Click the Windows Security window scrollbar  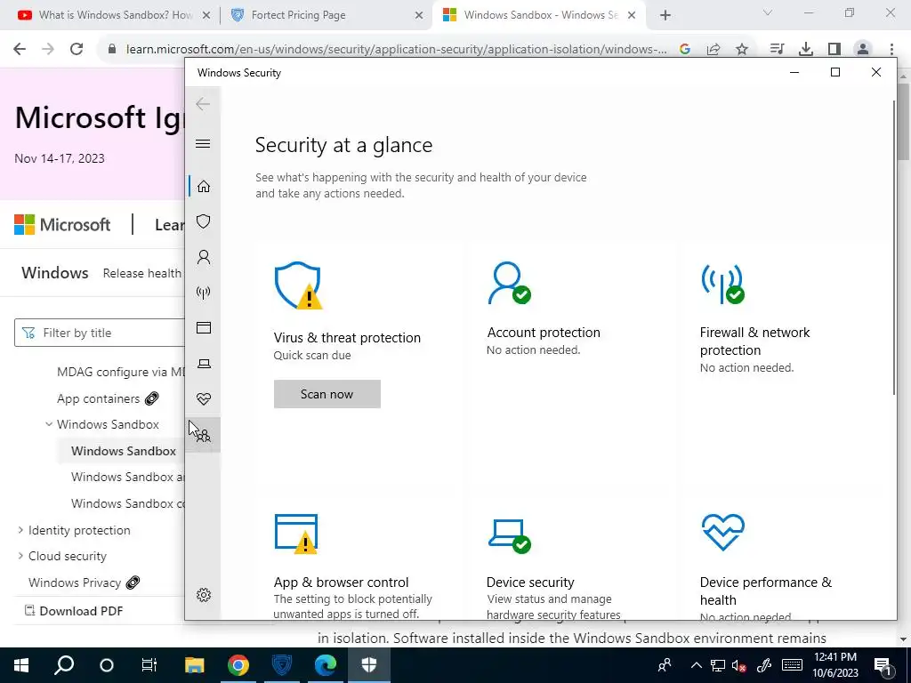click(x=894, y=248)
